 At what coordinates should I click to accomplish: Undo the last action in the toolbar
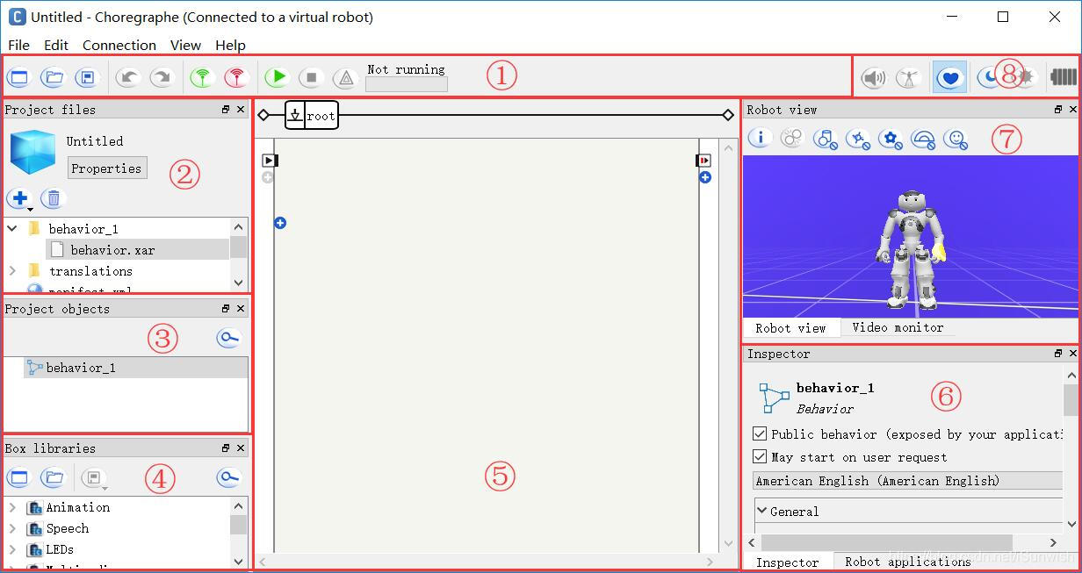(128, 77)
